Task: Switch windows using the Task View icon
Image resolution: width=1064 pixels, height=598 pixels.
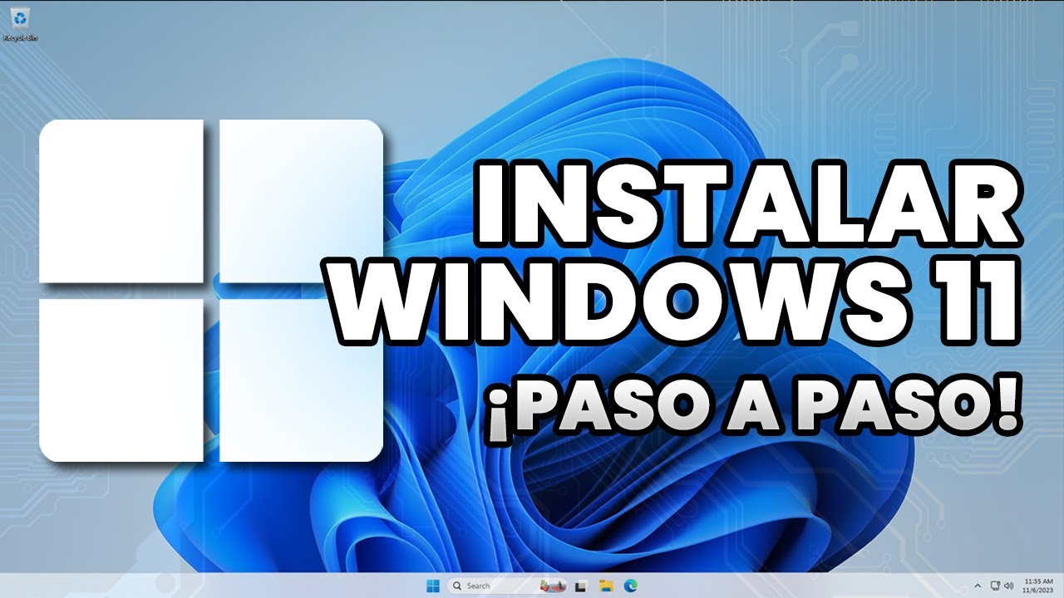Action: click(x=579, y=586)
